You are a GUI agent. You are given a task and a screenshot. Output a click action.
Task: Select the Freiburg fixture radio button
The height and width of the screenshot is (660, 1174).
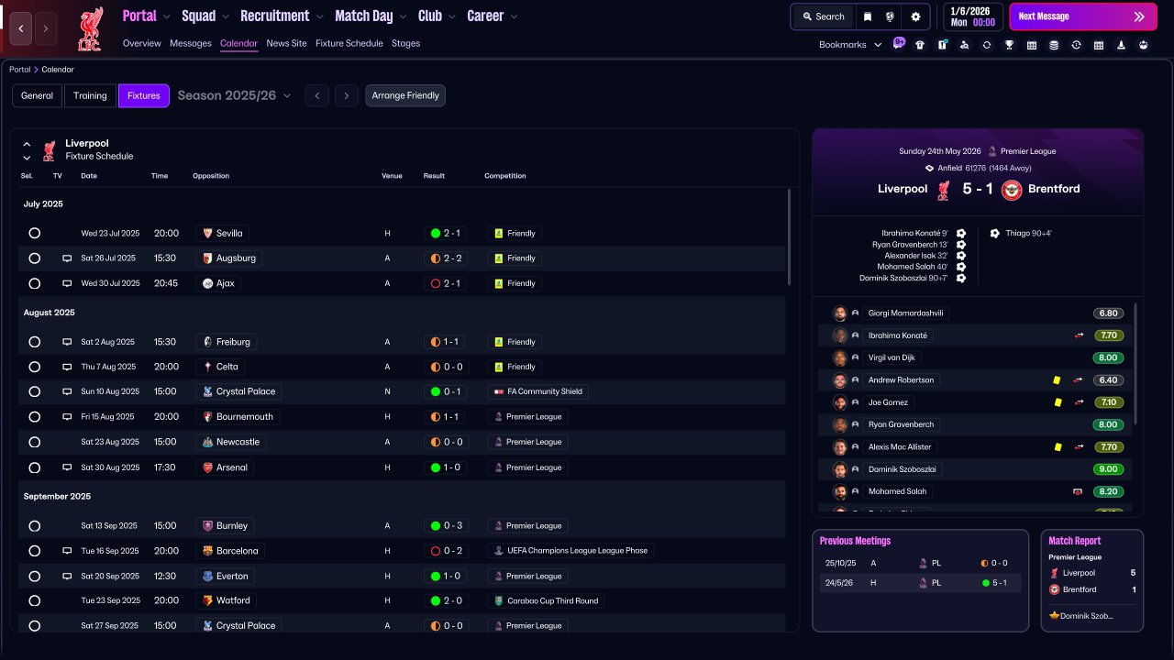[x=35, y=342]
